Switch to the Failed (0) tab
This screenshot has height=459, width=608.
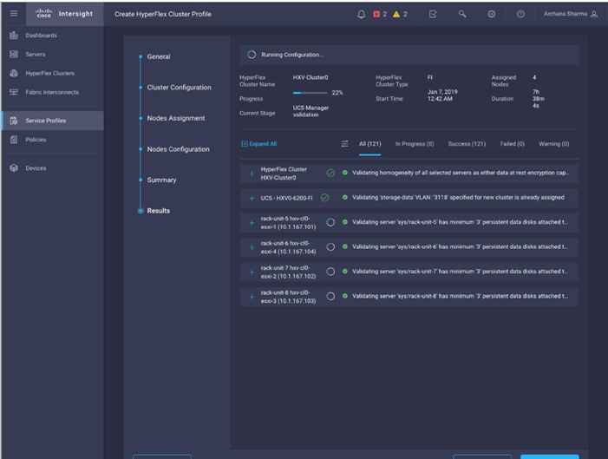click(x=513, y=143)
